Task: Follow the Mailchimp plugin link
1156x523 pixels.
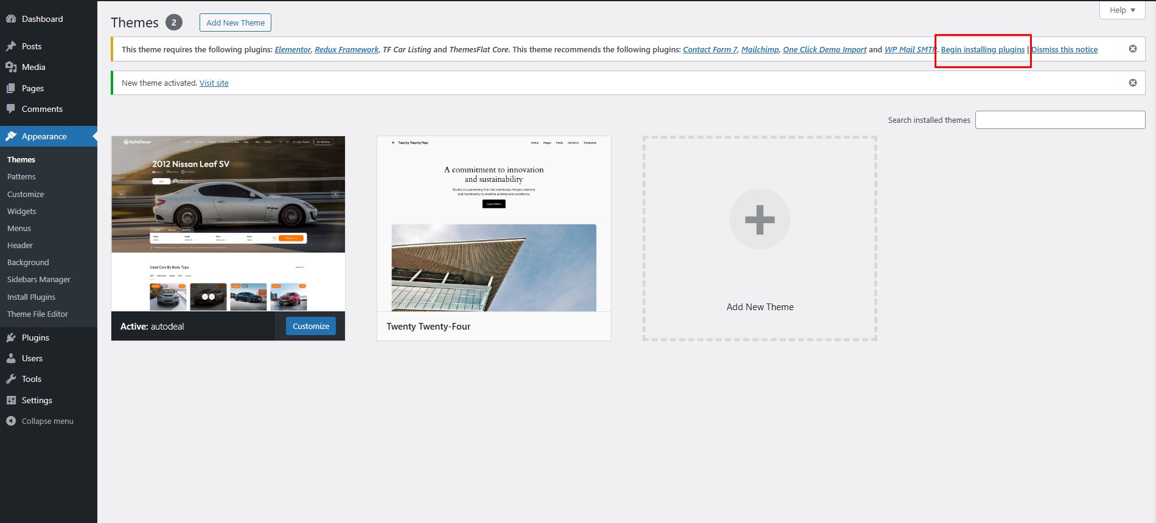Action: coord(760,49)
